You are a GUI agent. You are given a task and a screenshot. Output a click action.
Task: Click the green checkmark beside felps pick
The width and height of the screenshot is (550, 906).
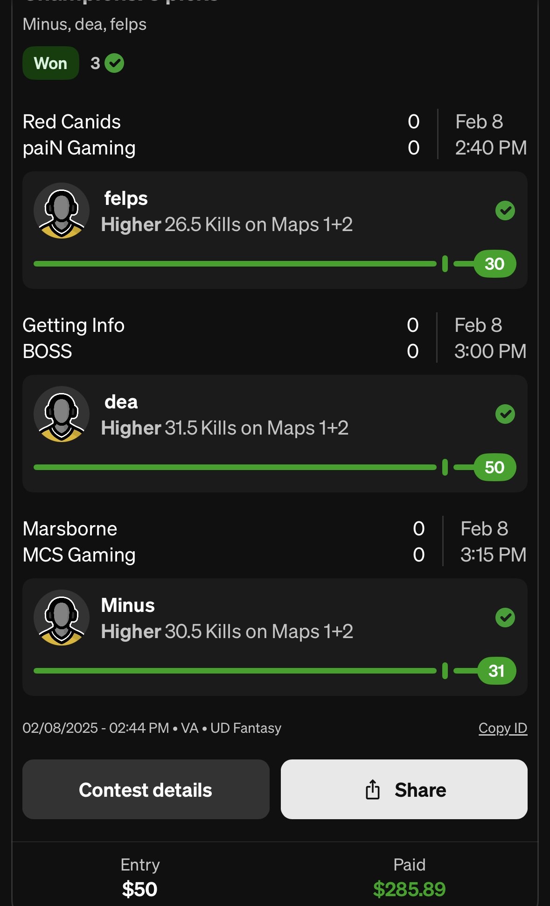(x=505, y=211)
